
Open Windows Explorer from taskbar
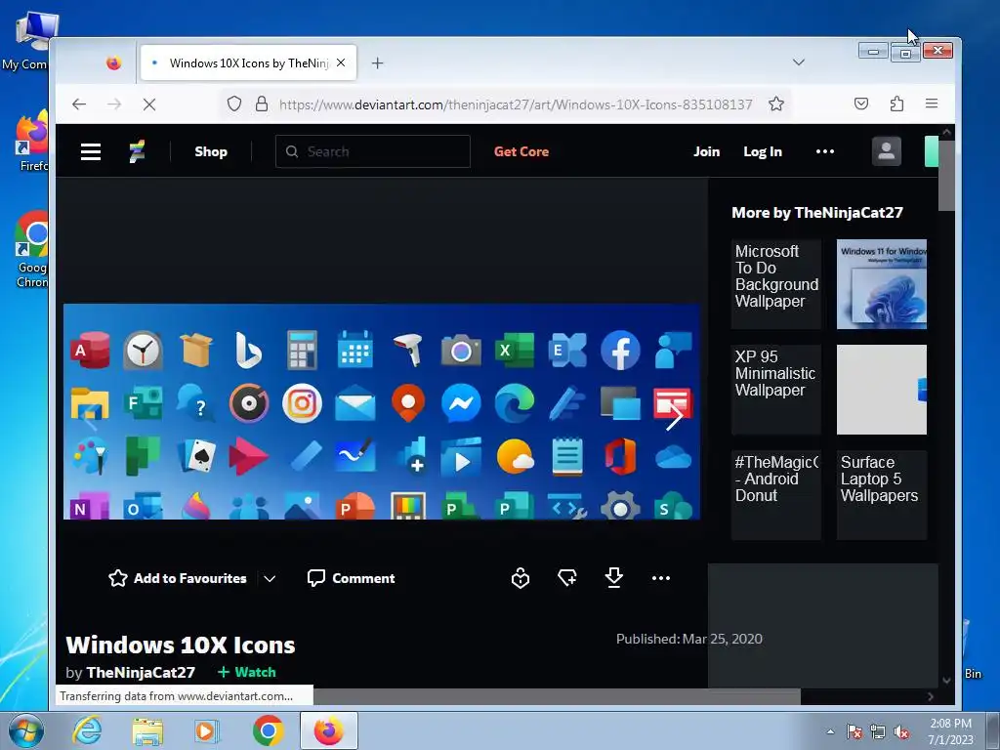click(147, 730)
